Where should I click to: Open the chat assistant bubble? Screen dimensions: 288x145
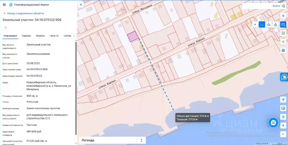273,122
